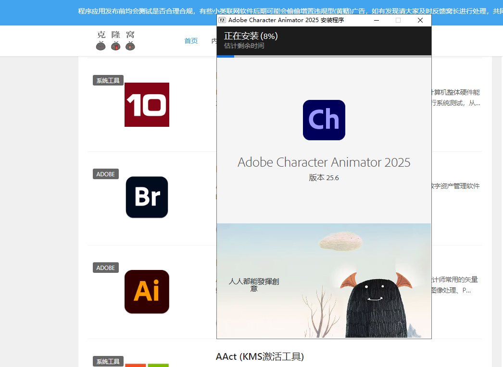
Task: Open the AAct (KMS激活工具) title link
Action: 260,356
